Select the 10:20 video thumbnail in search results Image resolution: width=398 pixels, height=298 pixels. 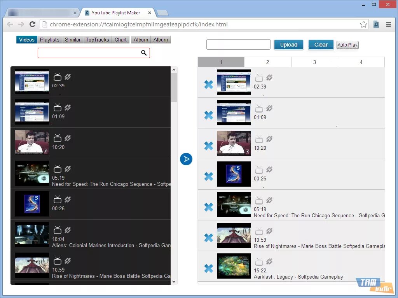(x=32, y=142)
